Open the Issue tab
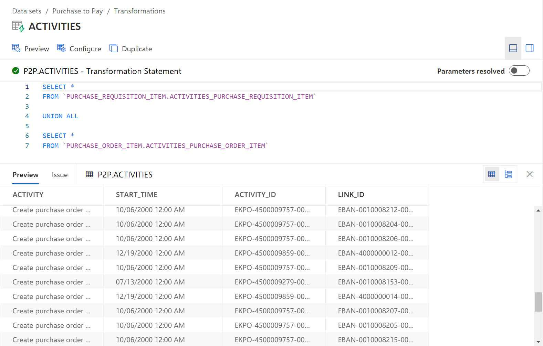 click(60, 175)
